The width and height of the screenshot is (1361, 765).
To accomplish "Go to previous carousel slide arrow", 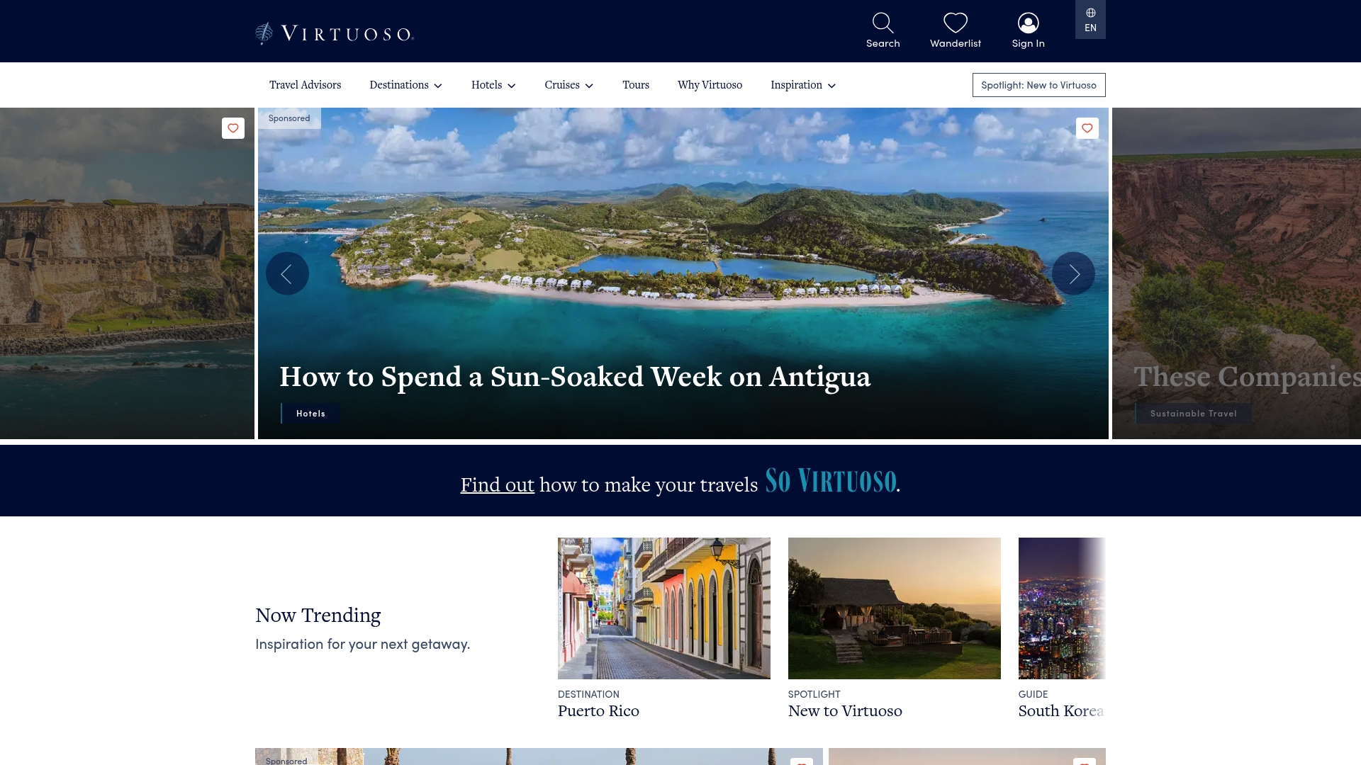I will [x=287, y=273].
